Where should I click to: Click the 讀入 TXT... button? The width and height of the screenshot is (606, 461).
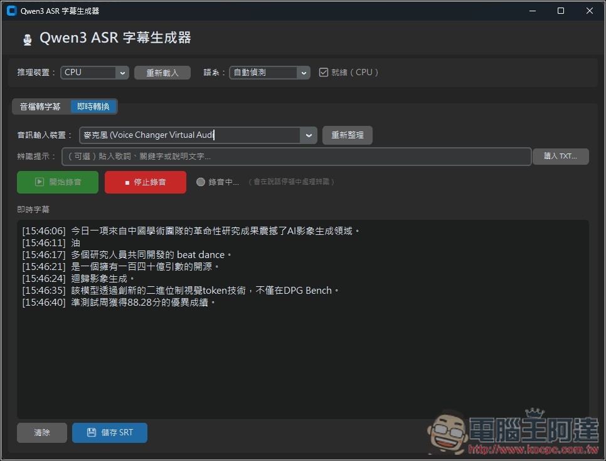click(560, 156)
